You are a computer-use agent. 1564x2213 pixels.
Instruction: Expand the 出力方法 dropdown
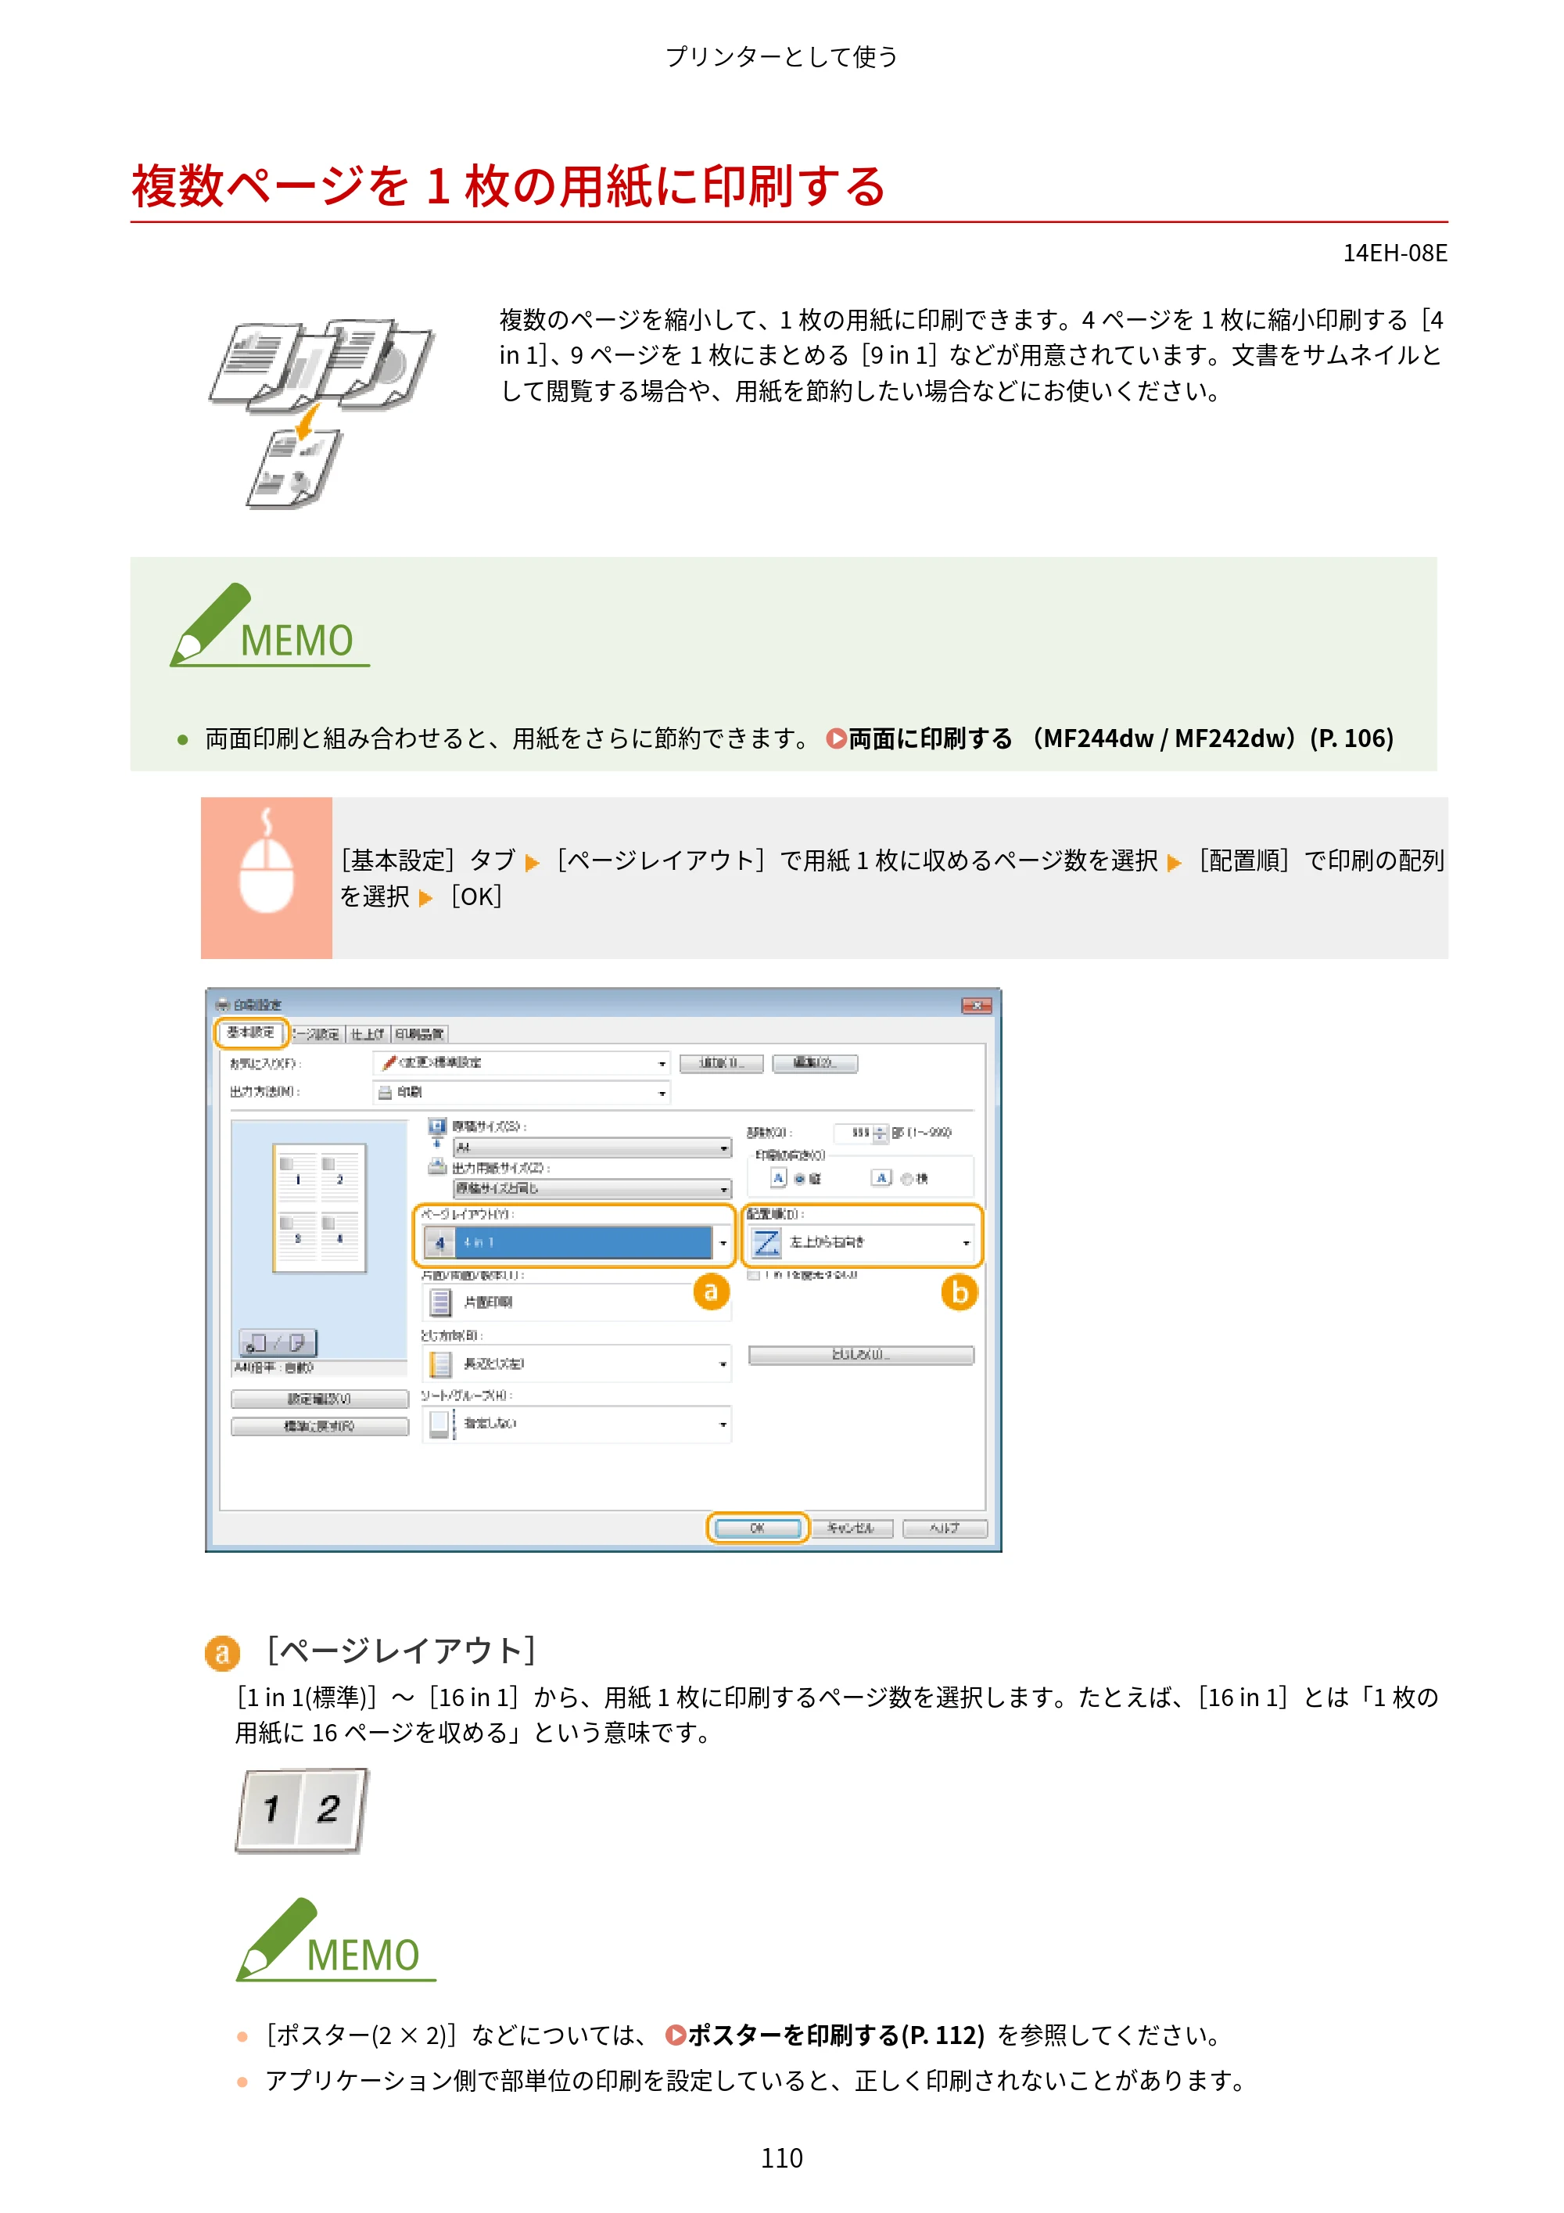[522, 1092]
